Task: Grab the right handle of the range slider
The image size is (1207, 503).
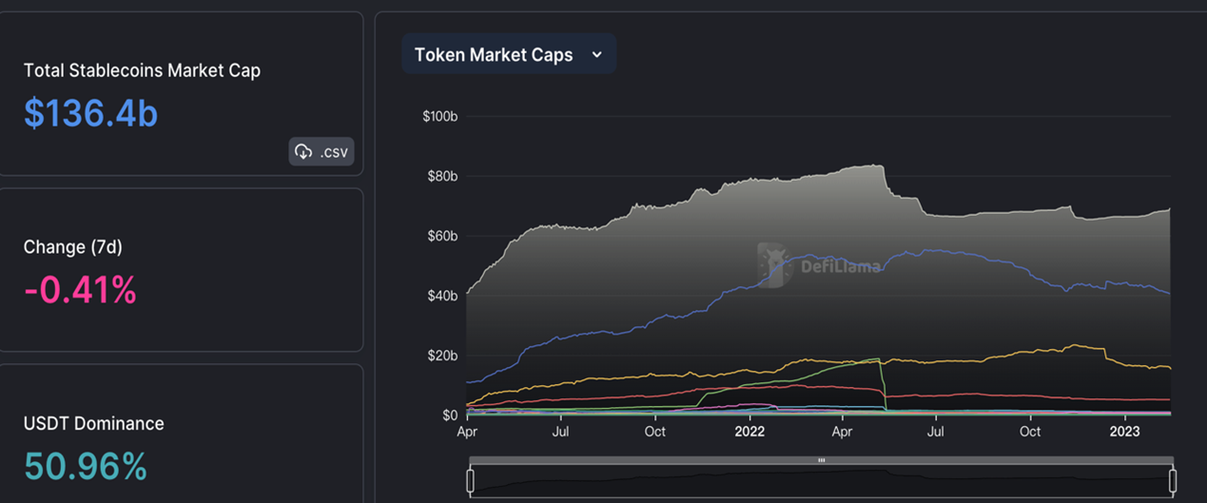Action: [1173, 481]
